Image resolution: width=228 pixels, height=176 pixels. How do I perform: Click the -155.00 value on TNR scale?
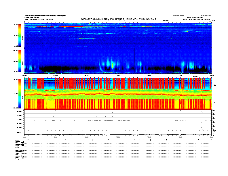[15, 108]
